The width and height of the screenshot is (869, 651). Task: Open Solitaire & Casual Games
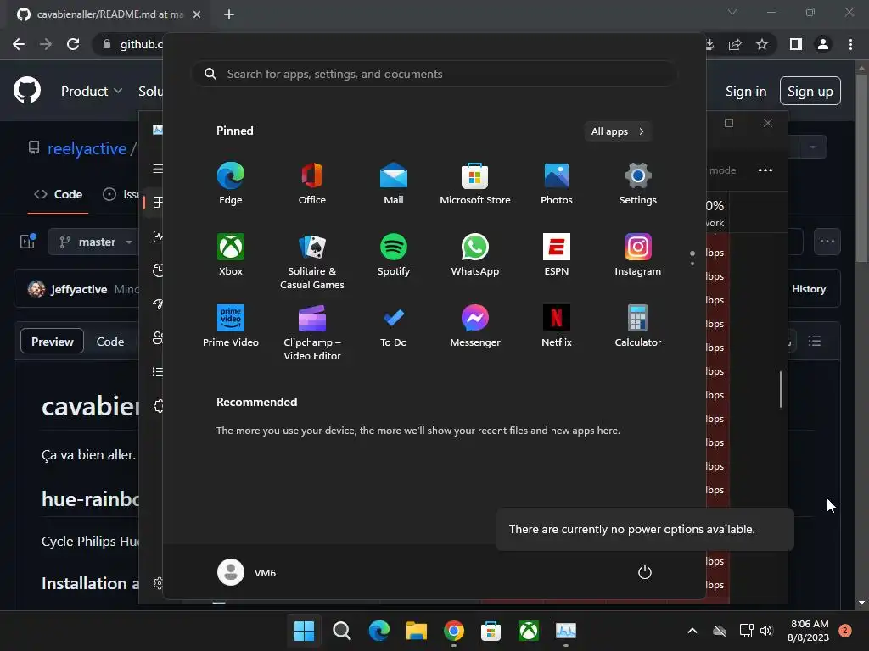click(x=312, y=262)
